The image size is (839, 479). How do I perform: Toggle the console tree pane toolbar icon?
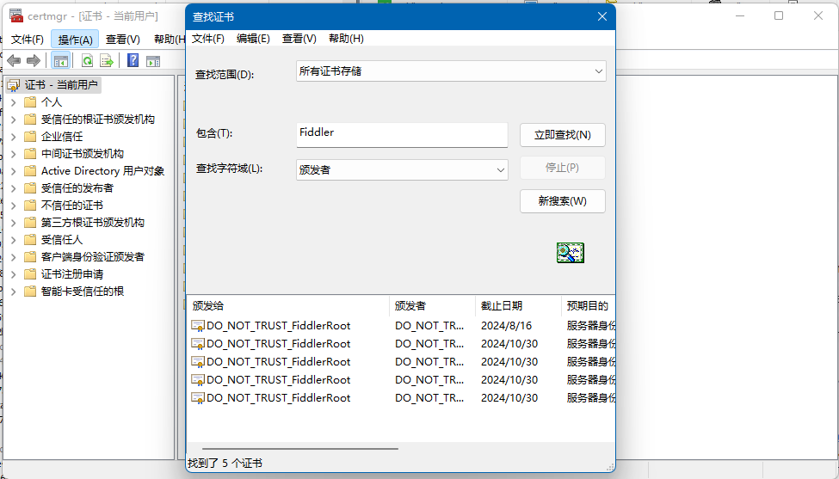point(60,61)
